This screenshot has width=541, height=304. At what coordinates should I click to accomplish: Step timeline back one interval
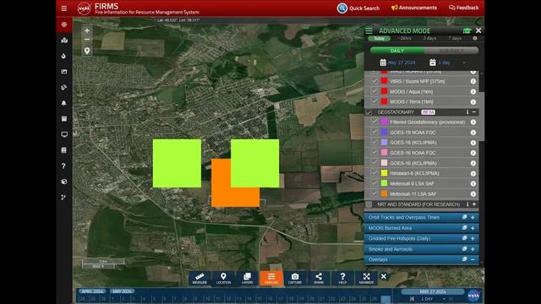(412, 299)
